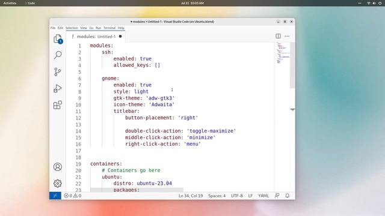Open notifications bell in status bar
Viewport: 385px width, 216px height.
[288, 196]
